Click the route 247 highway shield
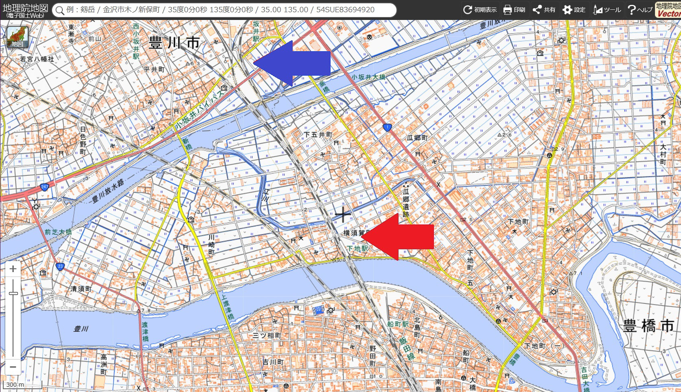This screenshot has height=392, width=681. [44, 187]
